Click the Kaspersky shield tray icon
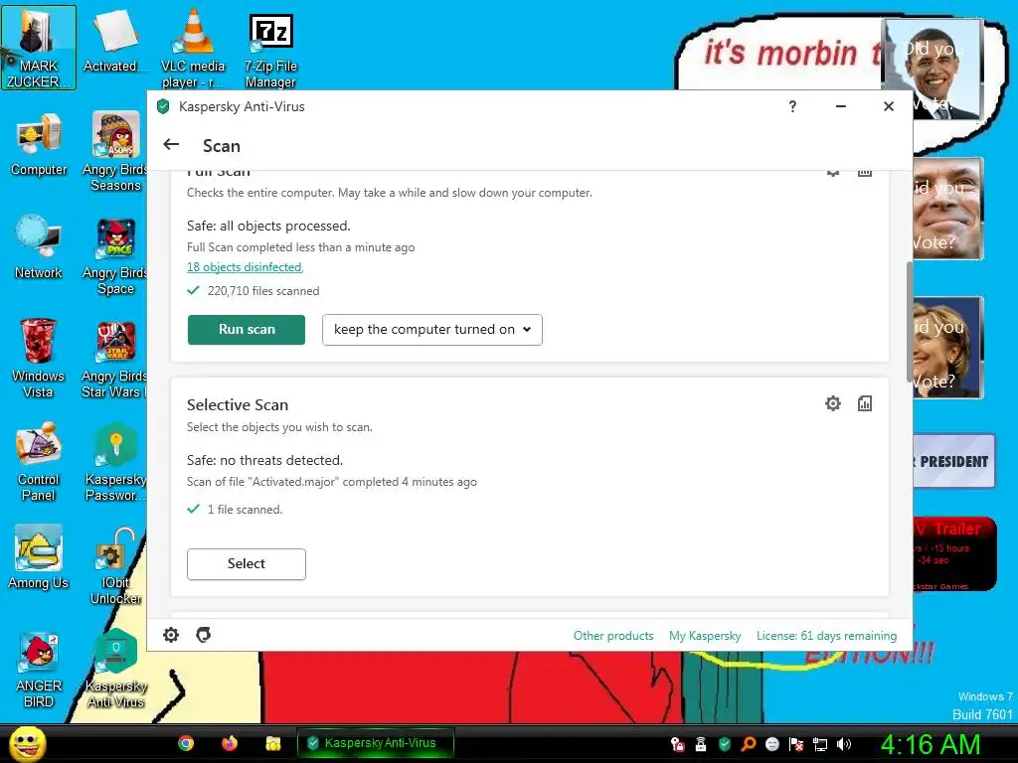 coord(725,744)
